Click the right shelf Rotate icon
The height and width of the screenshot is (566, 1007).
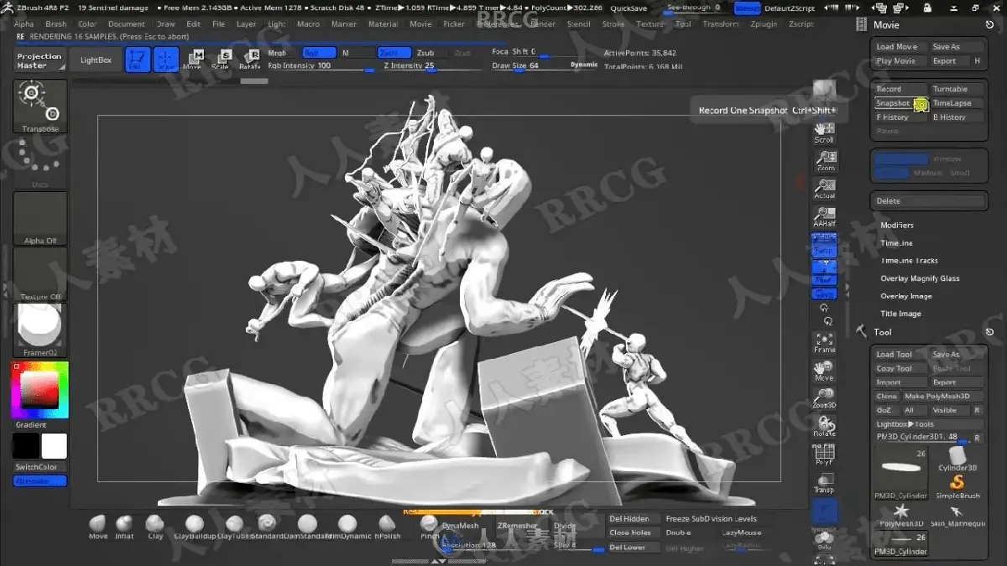(824, 426)
